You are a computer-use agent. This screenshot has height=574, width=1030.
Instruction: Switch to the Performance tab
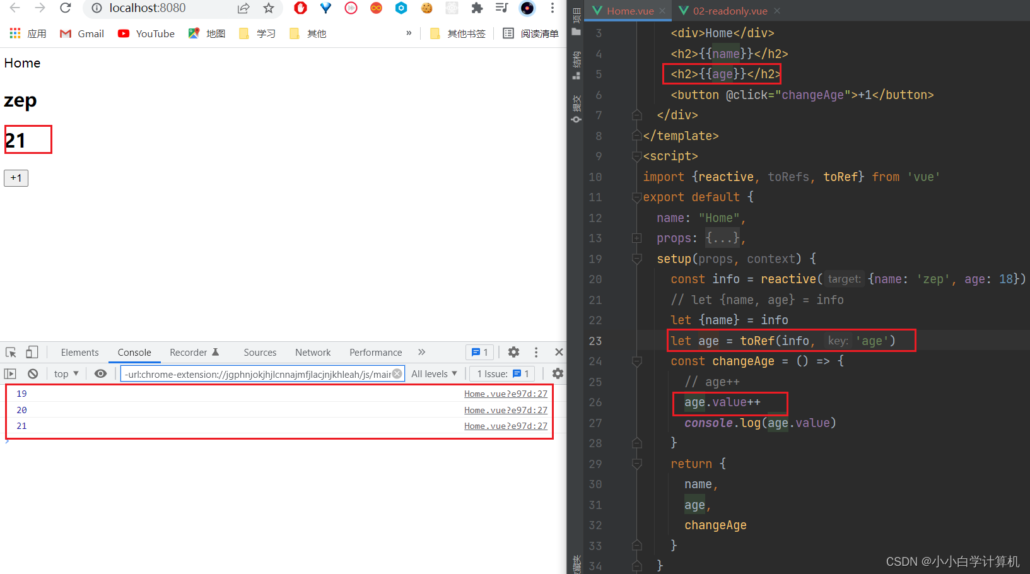[376, 353]
